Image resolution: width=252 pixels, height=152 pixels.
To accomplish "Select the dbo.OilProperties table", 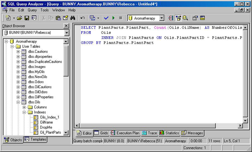I will click(41, 97).
